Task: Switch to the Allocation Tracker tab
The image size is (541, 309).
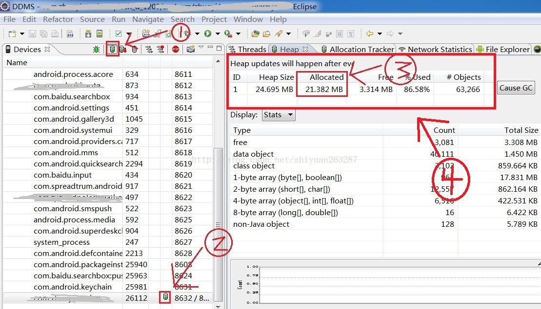Action: 358,49
